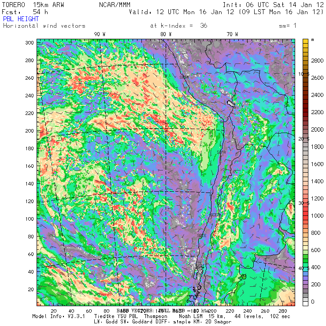Click the x-axis tick label 220
Viewport: 326px width, 326px height.
tap(230, 311)
